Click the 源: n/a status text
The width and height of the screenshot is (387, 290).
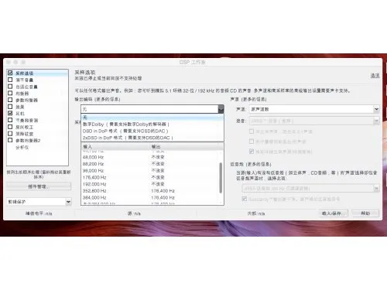pyautogui.click(x=134, y=213)
